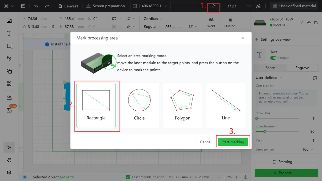Open the AI tool icon marked New

(9, 110)
